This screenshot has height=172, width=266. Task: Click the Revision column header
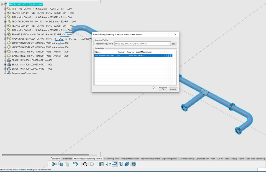click(x=121, y=52)
